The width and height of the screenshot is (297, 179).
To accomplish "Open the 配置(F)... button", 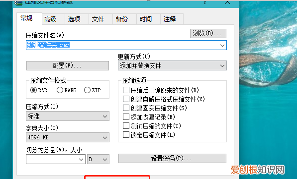I will tap(68, 66).
